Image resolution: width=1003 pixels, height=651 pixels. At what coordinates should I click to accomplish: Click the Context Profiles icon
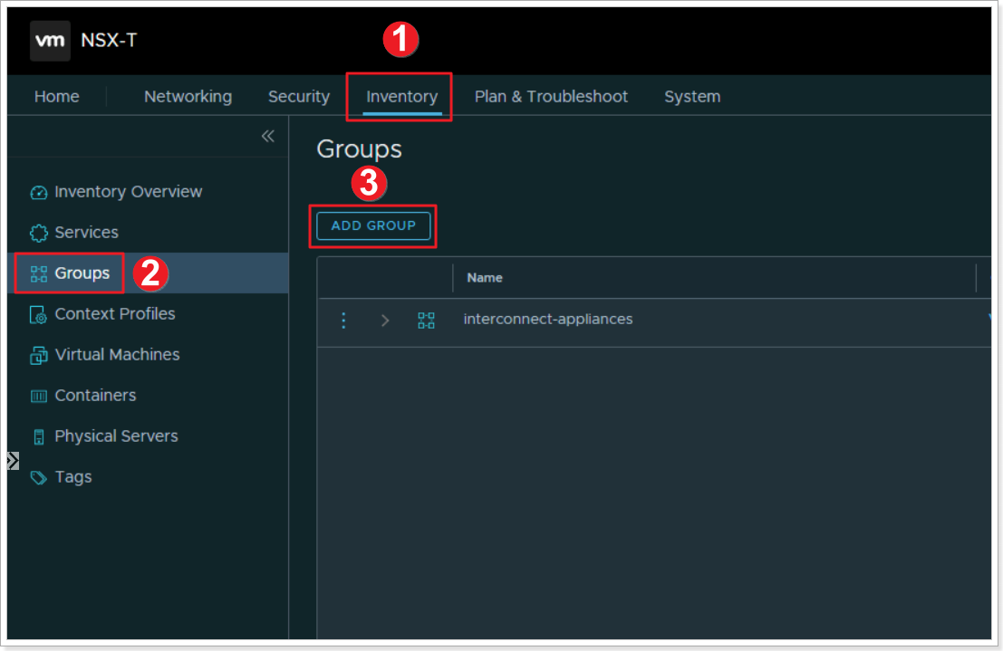click(38, 314)
